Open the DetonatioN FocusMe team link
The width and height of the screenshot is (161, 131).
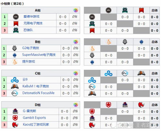(38, 93)
